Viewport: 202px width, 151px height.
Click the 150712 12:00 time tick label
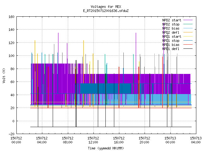tap(93, 140)
